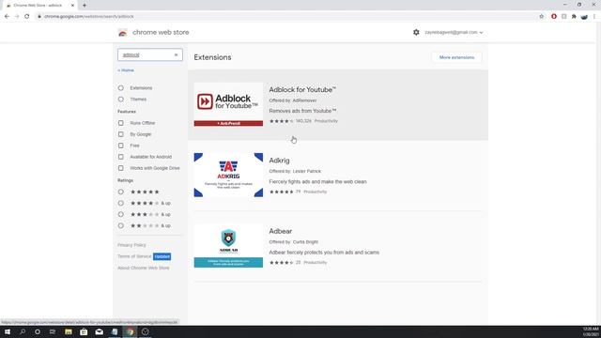Switch to the Chrome taskbar icon
The height and width of the screenshot is (338, 601).
coord(130,331)
